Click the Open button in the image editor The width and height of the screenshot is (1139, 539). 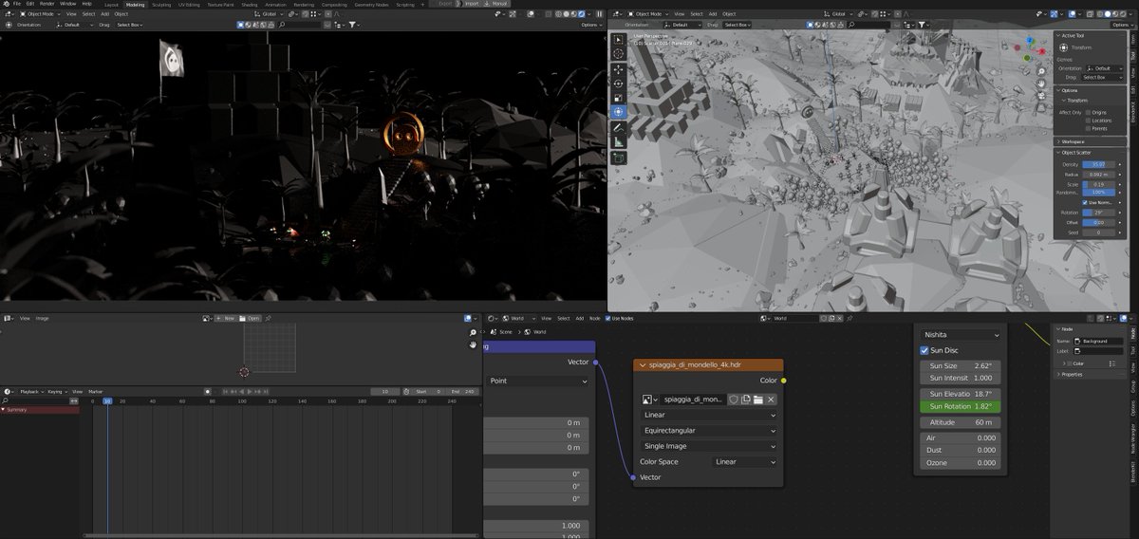(x=250, y=319)
